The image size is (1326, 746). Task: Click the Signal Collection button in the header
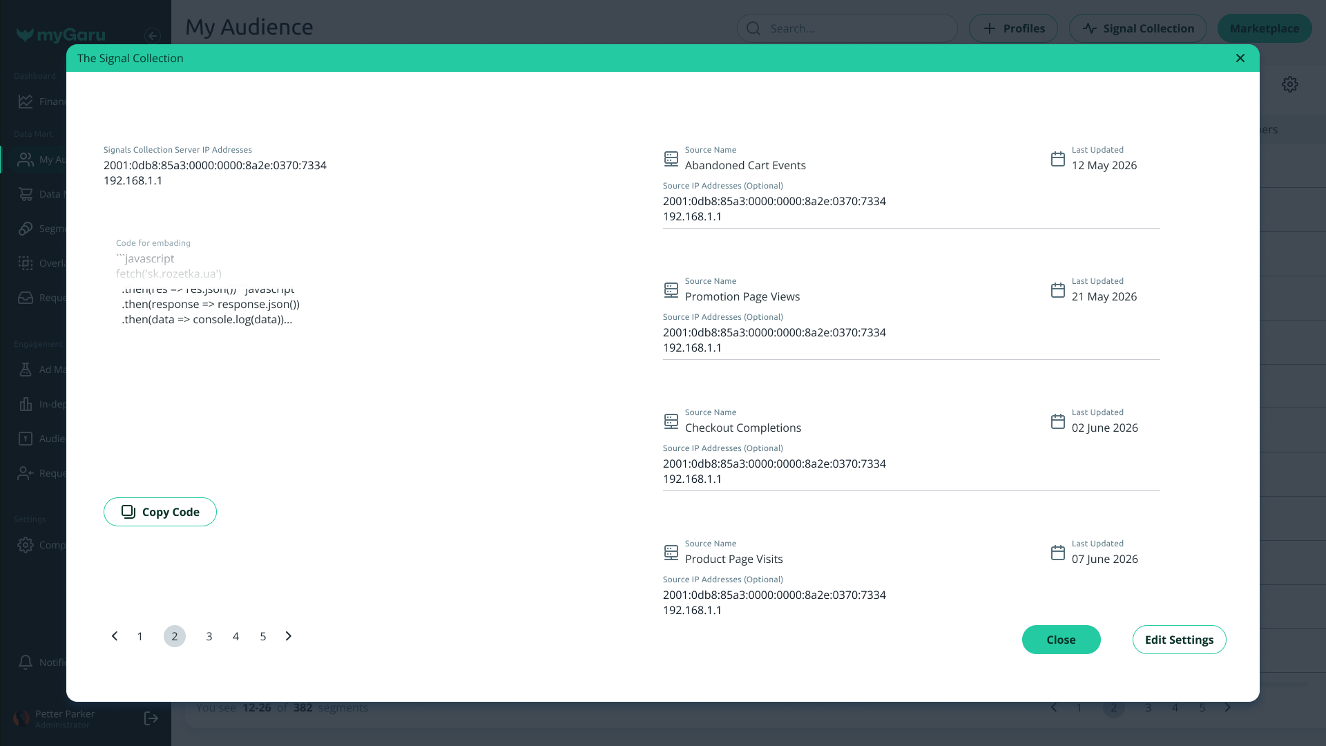coord(1138,28)
